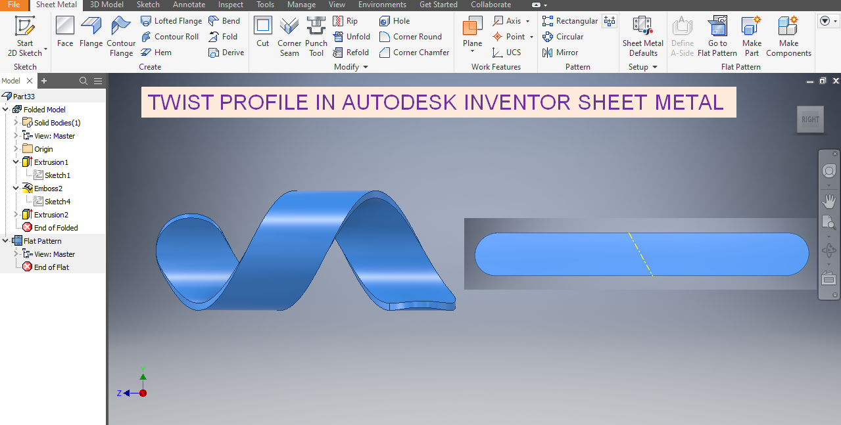The width and height of the screenshot is (841, 425).
Task: Select the Hole tool
Action: point(395,21)
